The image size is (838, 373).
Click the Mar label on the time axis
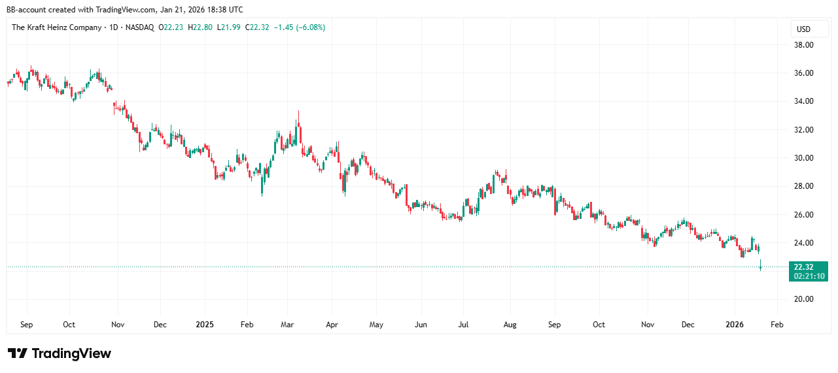pyautogui.click(x=288, y=324)
